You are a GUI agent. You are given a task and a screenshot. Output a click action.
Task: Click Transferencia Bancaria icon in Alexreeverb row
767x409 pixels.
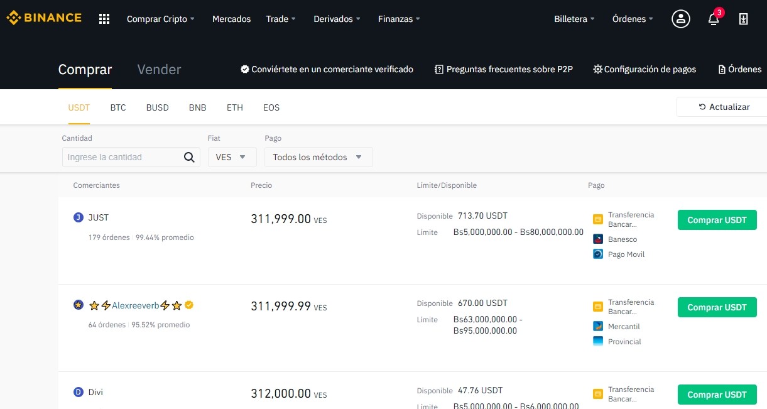click(598, 307)
